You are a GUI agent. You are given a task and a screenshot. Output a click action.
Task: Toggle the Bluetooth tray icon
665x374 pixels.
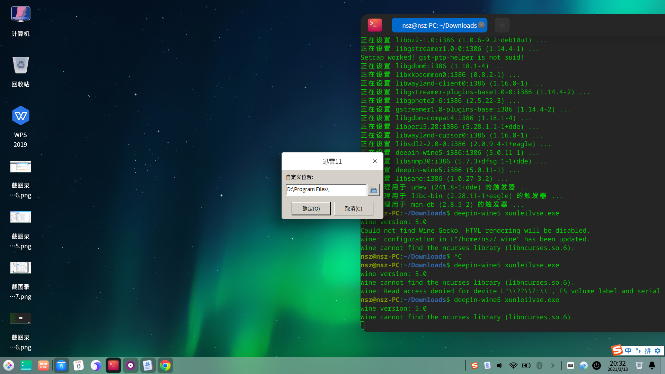(539, 365)
